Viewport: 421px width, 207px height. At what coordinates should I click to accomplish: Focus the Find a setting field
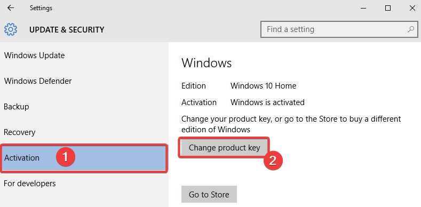pyautogui.click(x=339, y=29)
